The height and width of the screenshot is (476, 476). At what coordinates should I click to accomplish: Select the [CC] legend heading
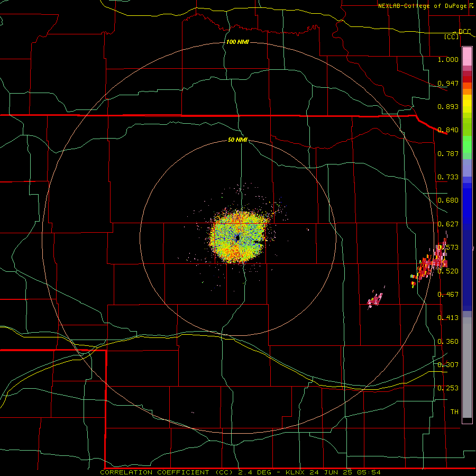tap(452, 36)
